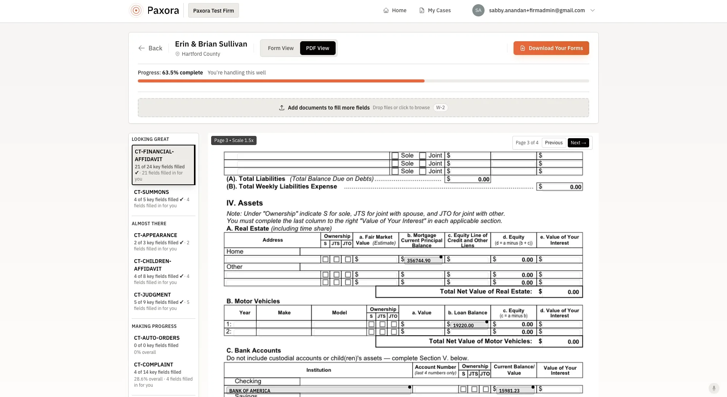The width and height of the screenshot is (727, 397).
Task: Select CT-AUTO-ORDERS in the sidebar
Action: point(163,345)
